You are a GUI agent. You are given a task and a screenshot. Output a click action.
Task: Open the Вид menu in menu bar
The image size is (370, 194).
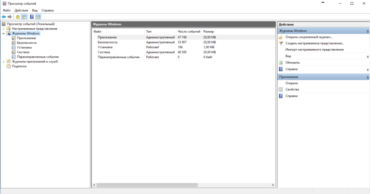[x=35, y=10]
